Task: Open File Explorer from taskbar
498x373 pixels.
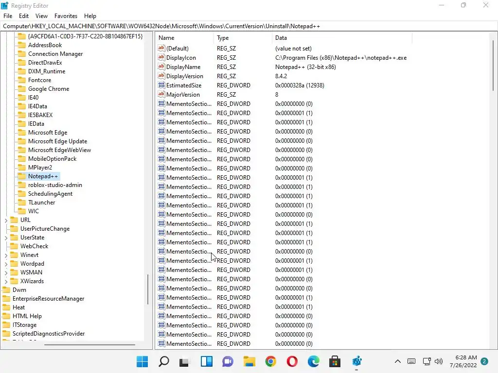Action: 249,361
